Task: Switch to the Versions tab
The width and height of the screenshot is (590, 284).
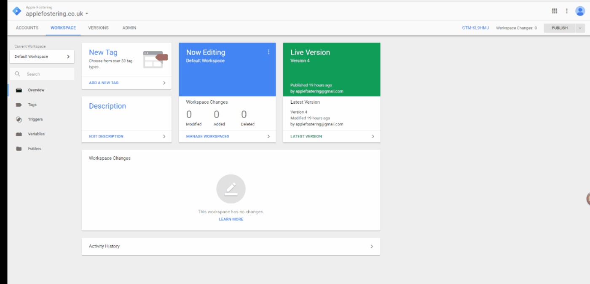Action: click(98, 28)
